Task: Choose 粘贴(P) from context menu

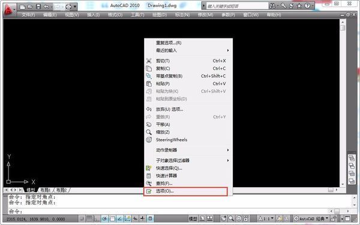Action: (188, 83)
